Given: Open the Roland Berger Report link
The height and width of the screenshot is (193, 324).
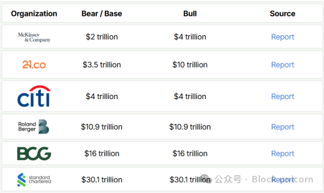Looking at the screenshot, I should pos(283,127).
